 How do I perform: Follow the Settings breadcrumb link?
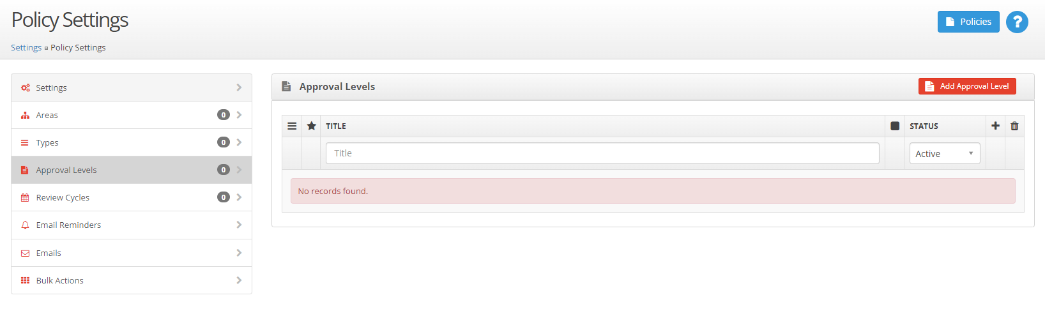(x=26, y=47)
